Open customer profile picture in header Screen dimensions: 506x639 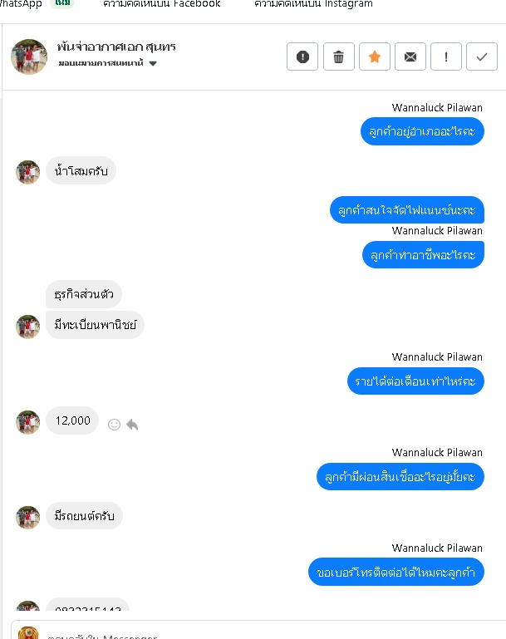tap(29, 57)
